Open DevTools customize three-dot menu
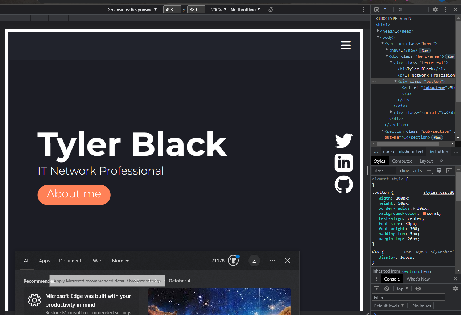The width and height of the screenshot is (461, 315). click(x=445, y=9)
